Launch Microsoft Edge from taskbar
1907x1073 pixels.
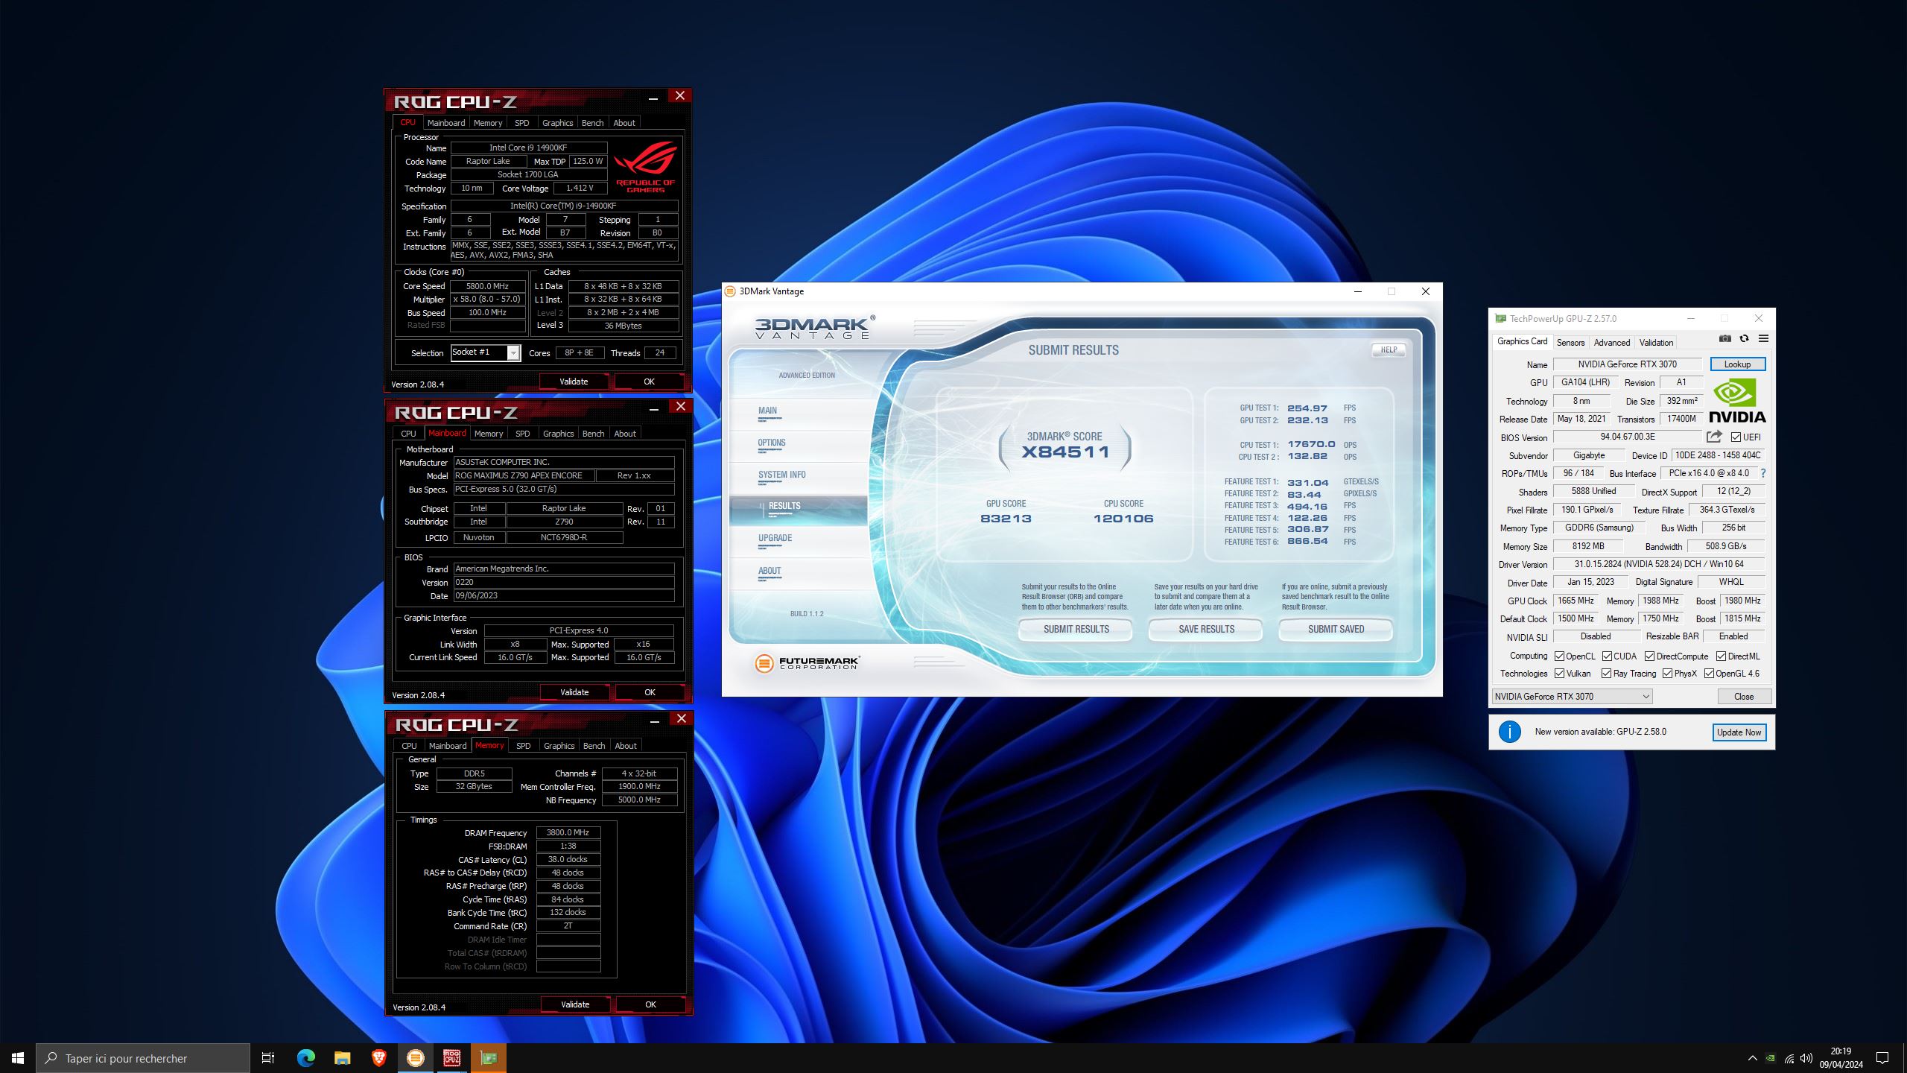(x=306, y=1058)
